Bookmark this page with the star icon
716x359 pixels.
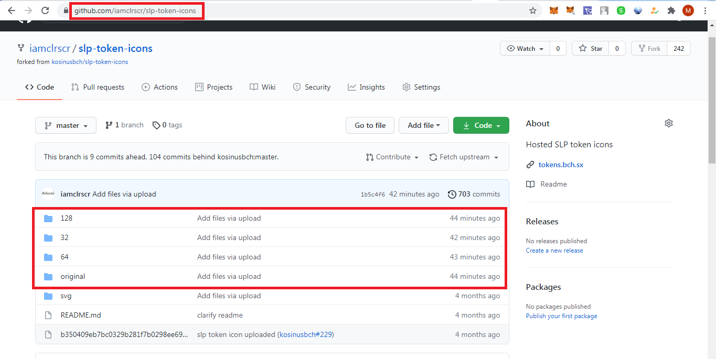533,10
